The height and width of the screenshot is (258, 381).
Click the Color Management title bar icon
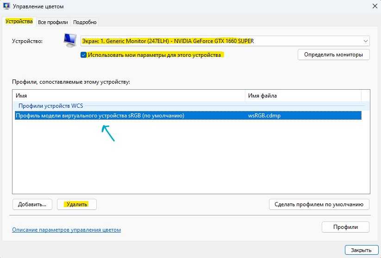coord(6,6)
